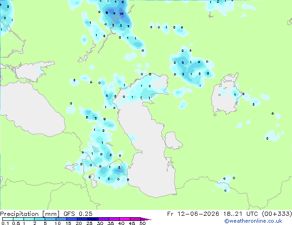This screenshot has height=225, width=292.
Task: Click the 1–2 mm legend swatch
Action: [29, 219]
